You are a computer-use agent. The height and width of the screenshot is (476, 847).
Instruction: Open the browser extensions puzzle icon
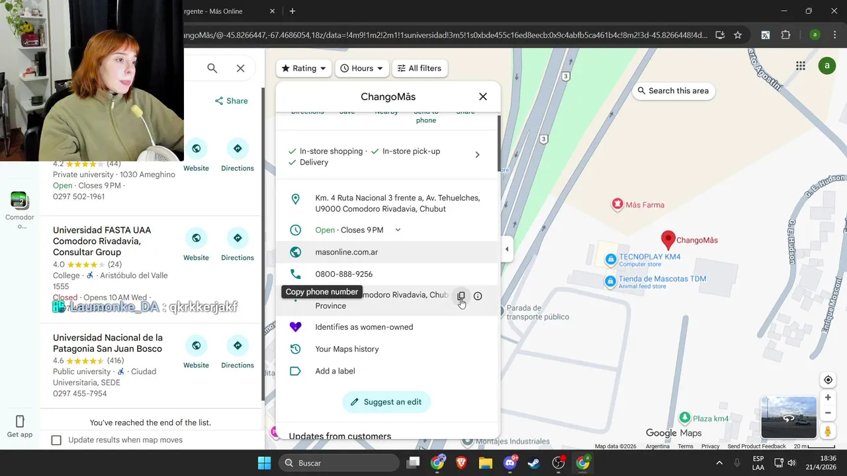click(786, 35)
